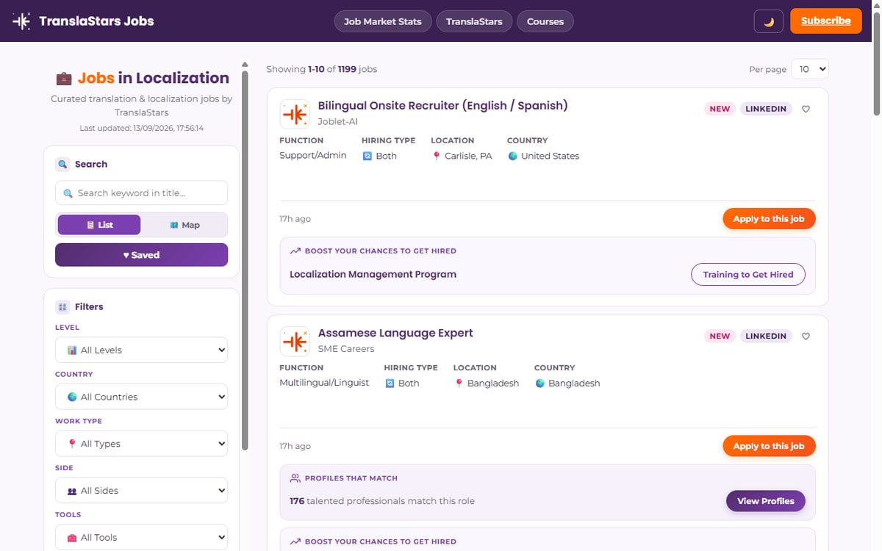This screenshot has width=882, height=551.
Task: Click the United States globe icon
Action: pos(512,156)
